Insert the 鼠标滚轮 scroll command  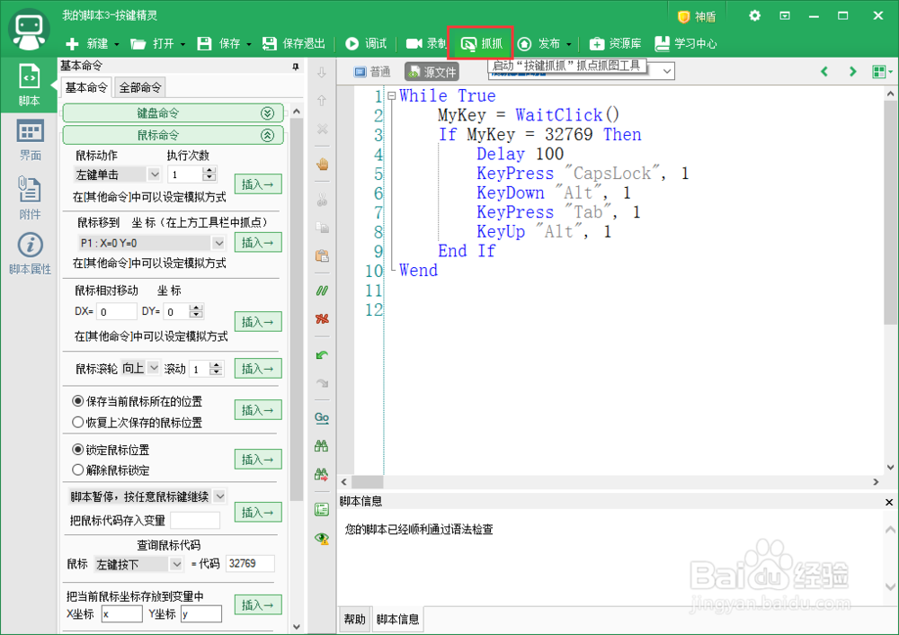(258, 368)
